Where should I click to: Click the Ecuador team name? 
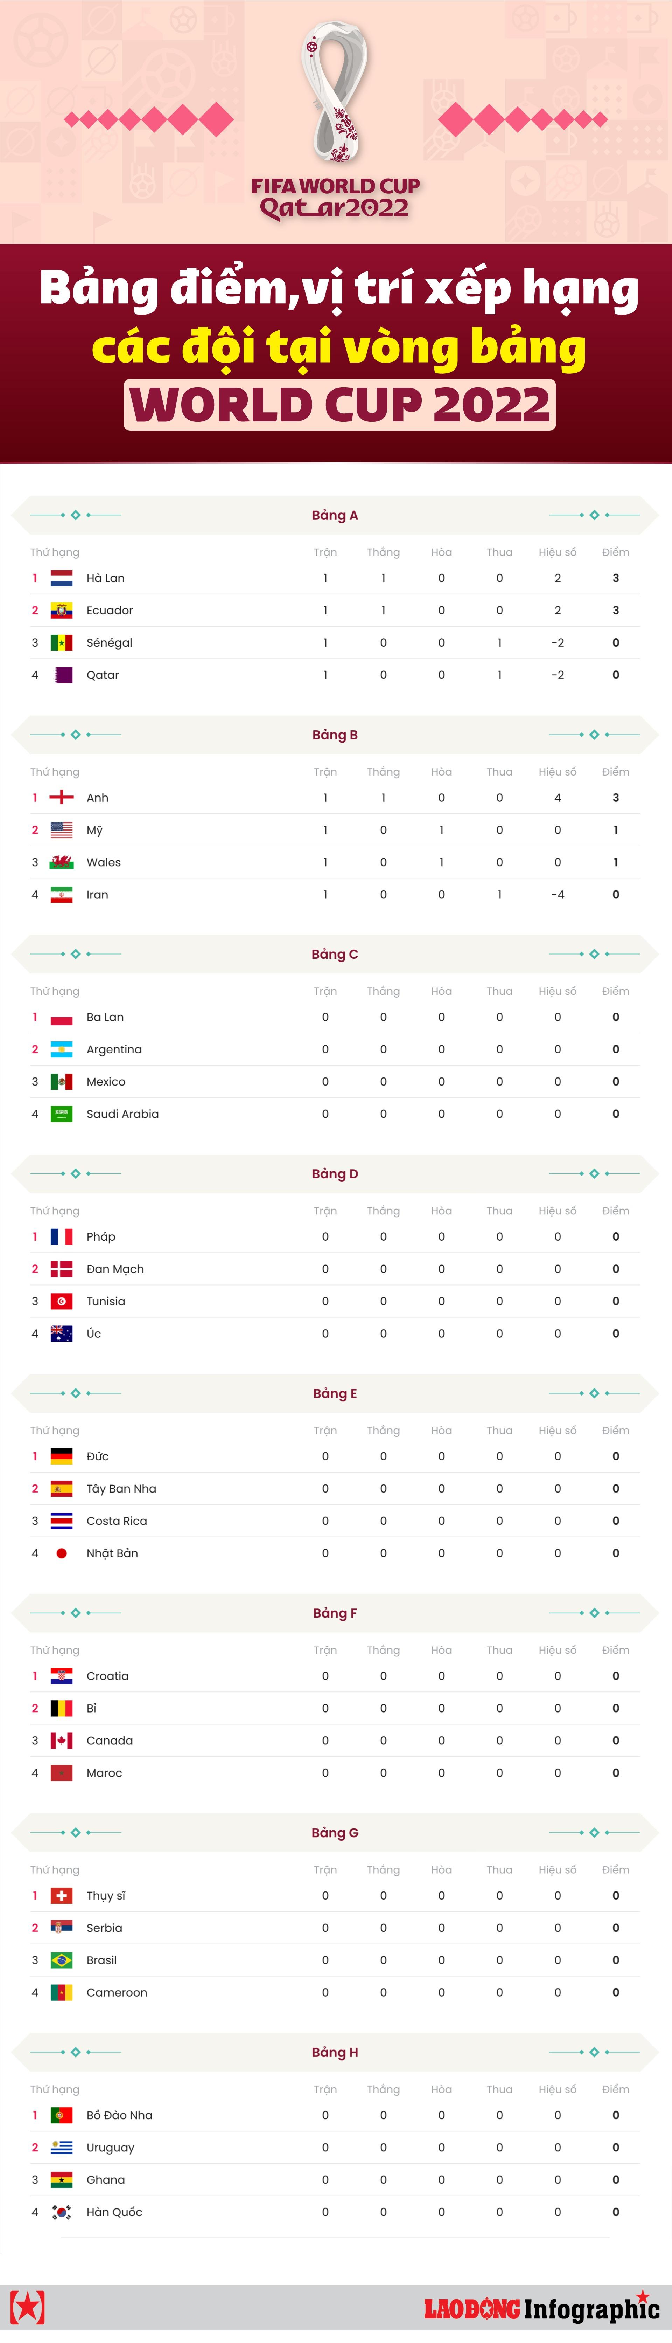pyautogui.click(x=109, y=610)
